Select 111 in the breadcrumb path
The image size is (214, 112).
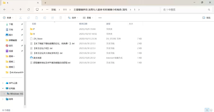[65, 9]
